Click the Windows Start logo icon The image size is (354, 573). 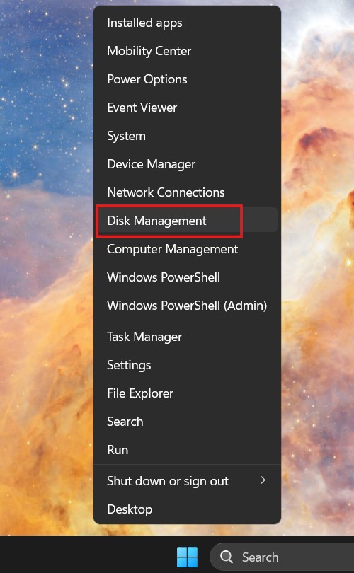(x=187, y=557)
